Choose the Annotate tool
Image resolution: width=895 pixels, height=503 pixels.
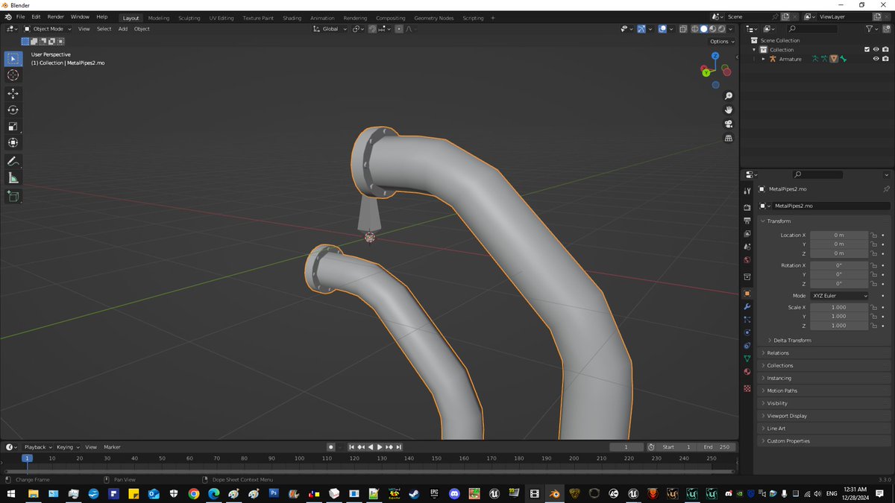click(13, 161)
